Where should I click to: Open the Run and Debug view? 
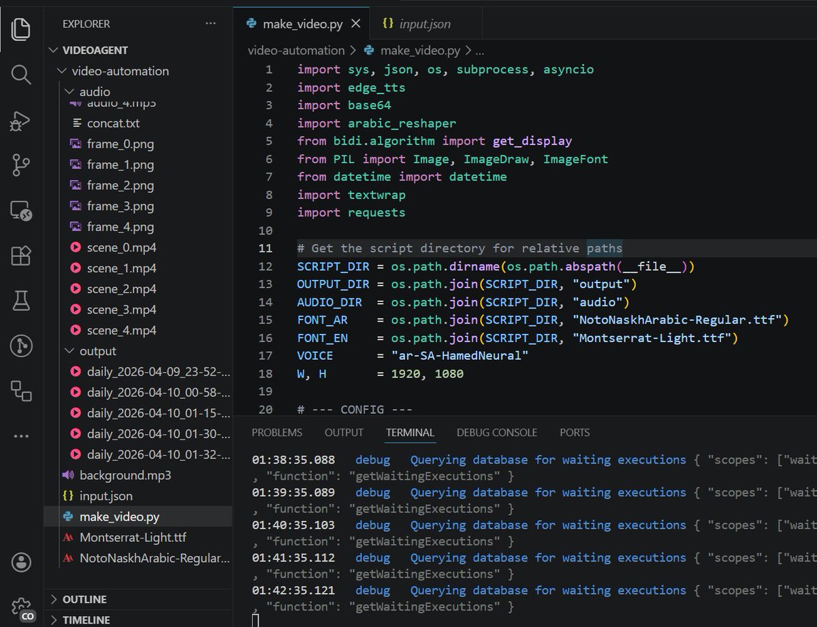[21, 121]
